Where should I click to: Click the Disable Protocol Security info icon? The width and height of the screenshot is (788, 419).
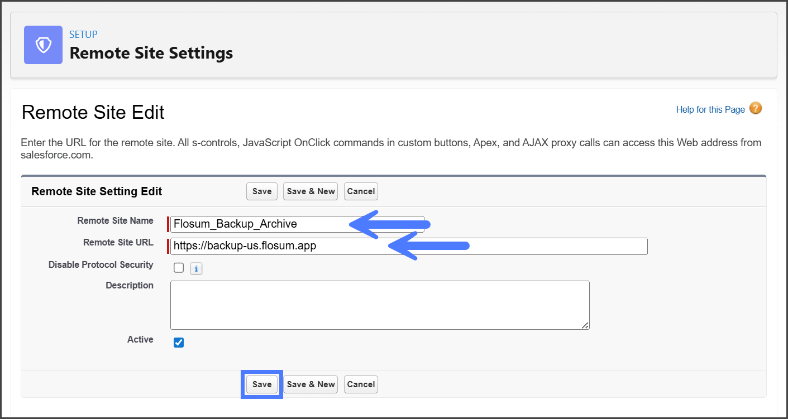[x=195, y=269]
